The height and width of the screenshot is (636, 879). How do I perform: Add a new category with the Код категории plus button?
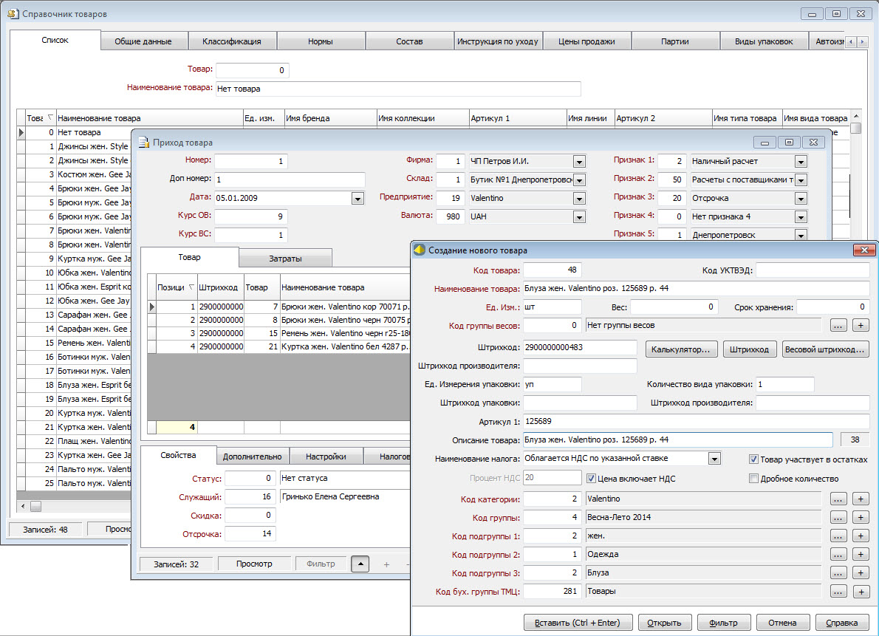point(861,499)
